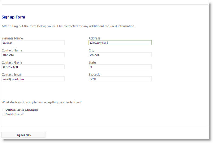213x143 pixels.
Task: Click the "Business Name" label above the field
Action: (12, 38)
